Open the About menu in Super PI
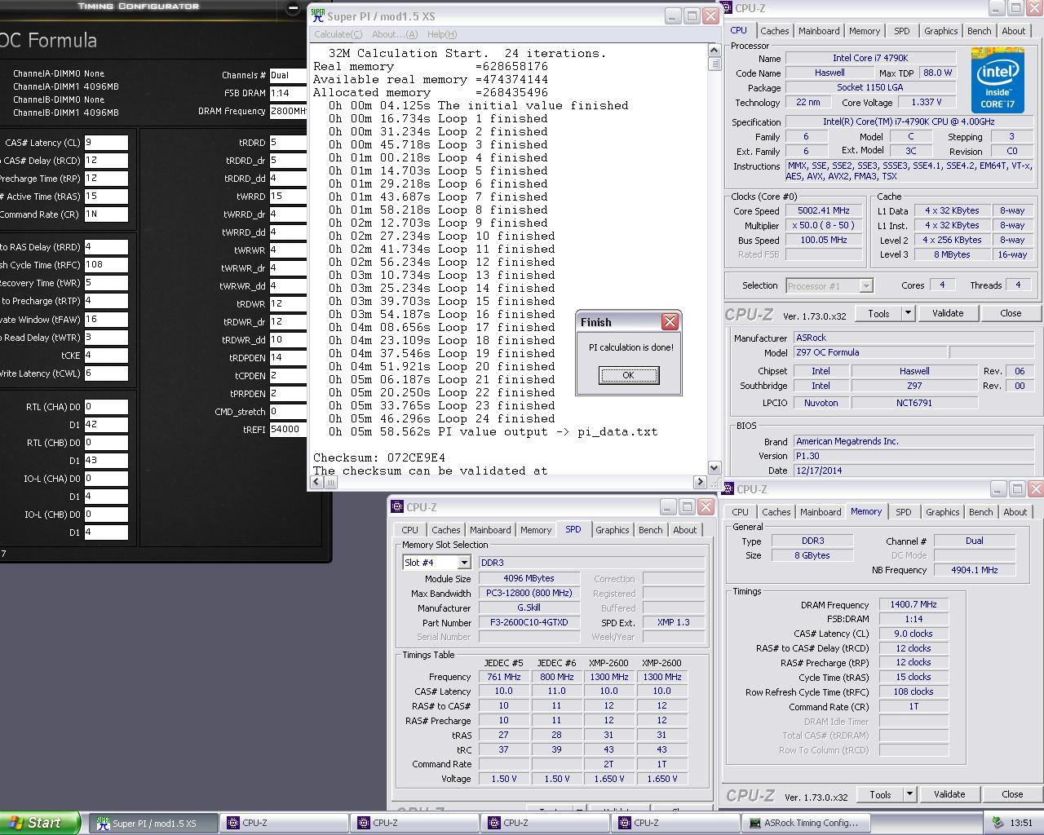The width and height of the screenshot is (1044, 835). click(394, 34)
